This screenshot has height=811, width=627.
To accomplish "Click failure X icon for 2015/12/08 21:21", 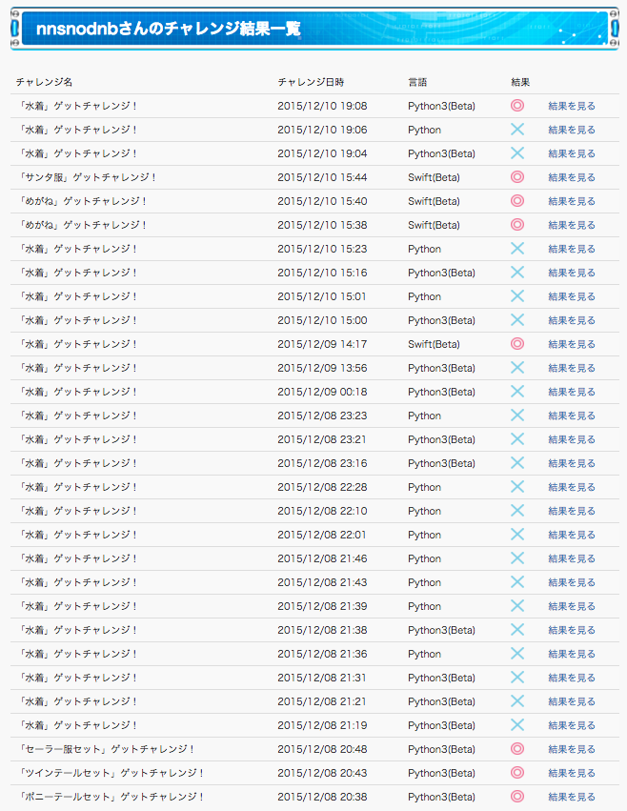I will 517,700.
